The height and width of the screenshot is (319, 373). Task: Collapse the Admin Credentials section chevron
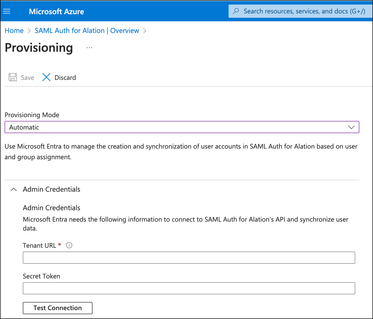(14, 189)
